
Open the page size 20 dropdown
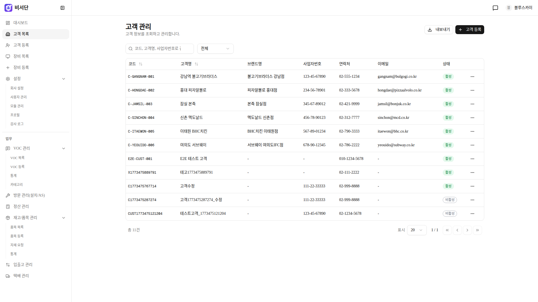417,230
